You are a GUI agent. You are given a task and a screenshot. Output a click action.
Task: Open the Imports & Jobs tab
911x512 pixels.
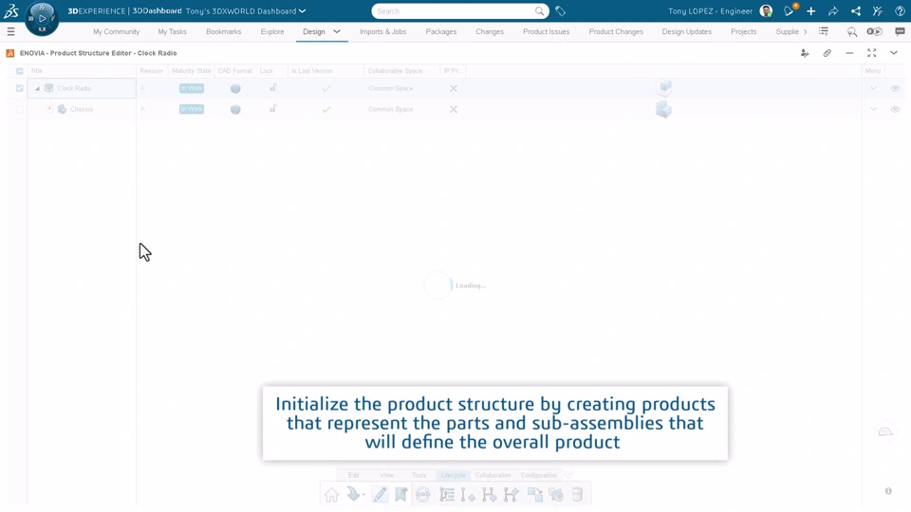pyautogui.click(x=382, y=32)
